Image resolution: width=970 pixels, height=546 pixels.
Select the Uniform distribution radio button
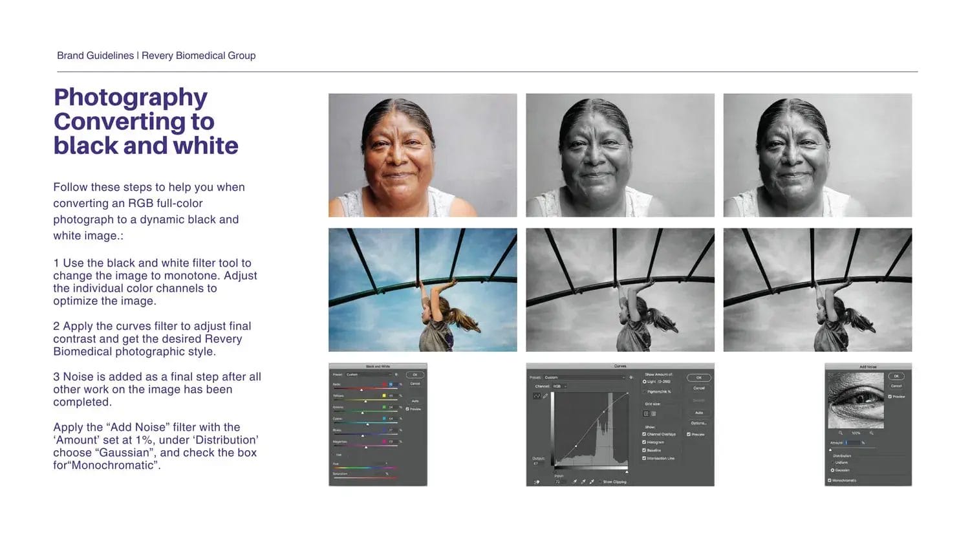tap(832, 463)
